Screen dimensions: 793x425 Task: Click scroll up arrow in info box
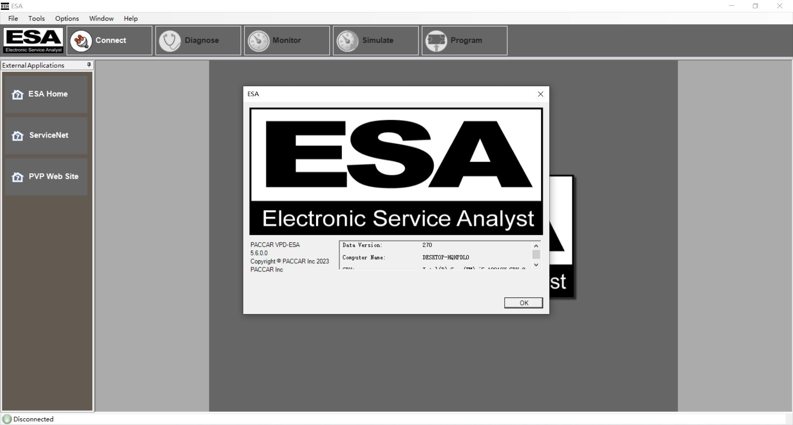tap(536, 246)
